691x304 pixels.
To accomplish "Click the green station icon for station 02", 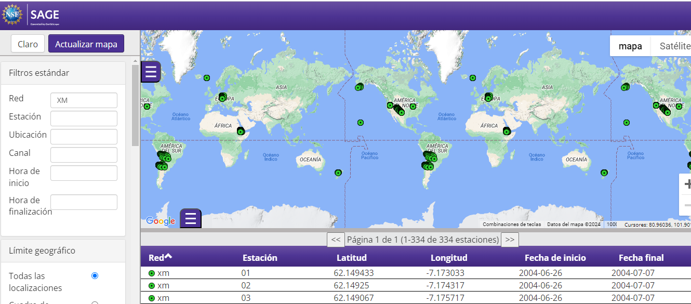I will point(152,286).
